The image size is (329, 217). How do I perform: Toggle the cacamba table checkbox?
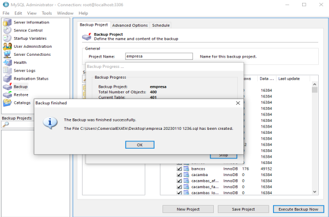tap(179, 175)
